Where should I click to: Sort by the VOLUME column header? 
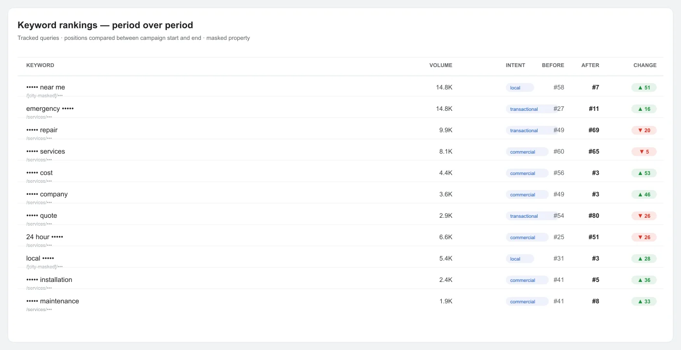[x=441, y=65]
